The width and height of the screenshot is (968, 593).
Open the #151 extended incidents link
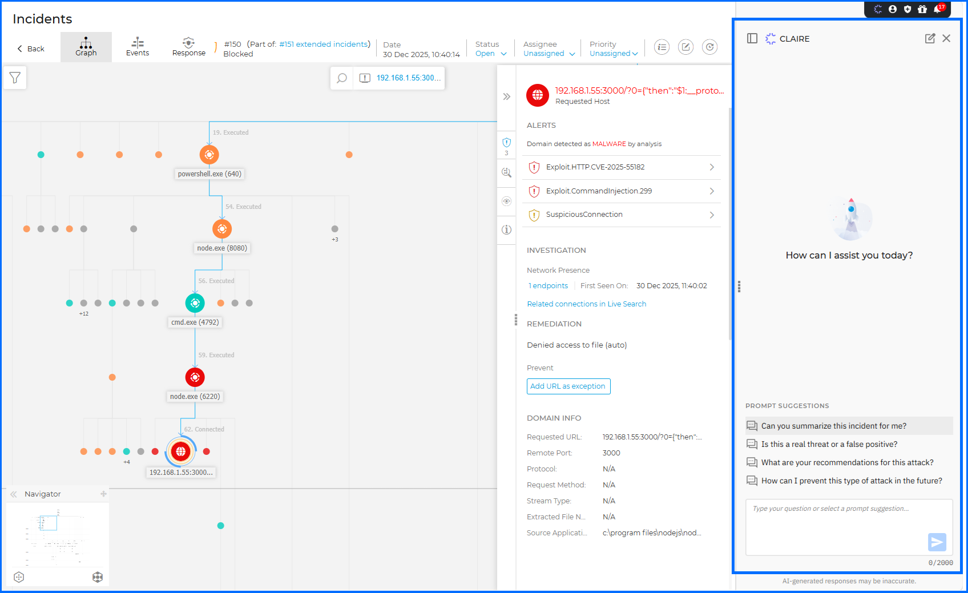(x=324, y=44)
